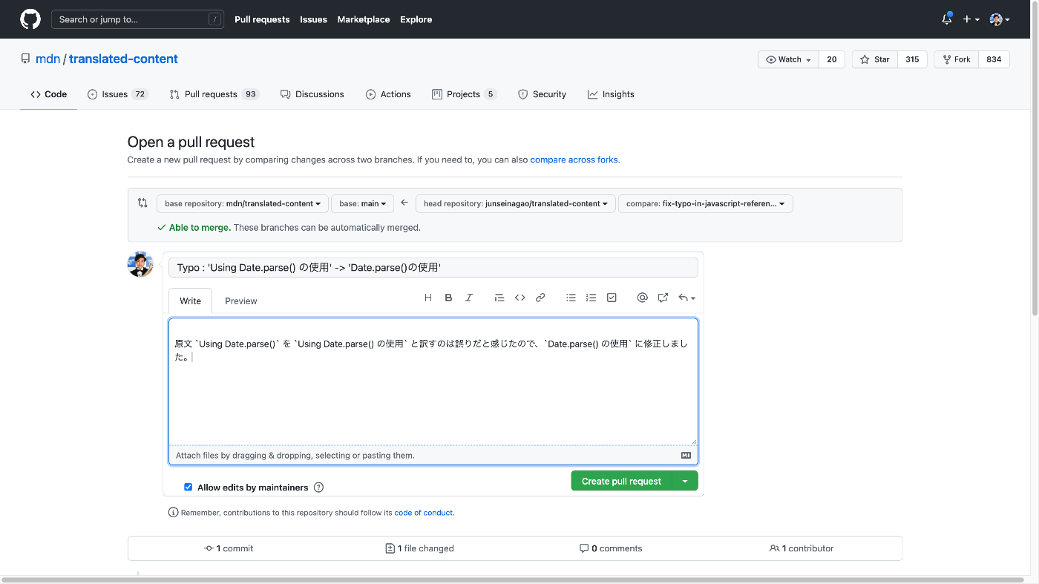This screenshot has height=584, width=1039.
Task: Switch to the Actions tab
Action: pyautogui.click(x=388, y=94)
